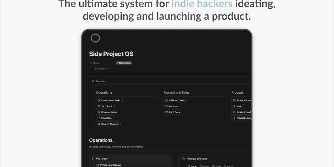Open the Personas page
334x167 pixels.
(172, 106)
